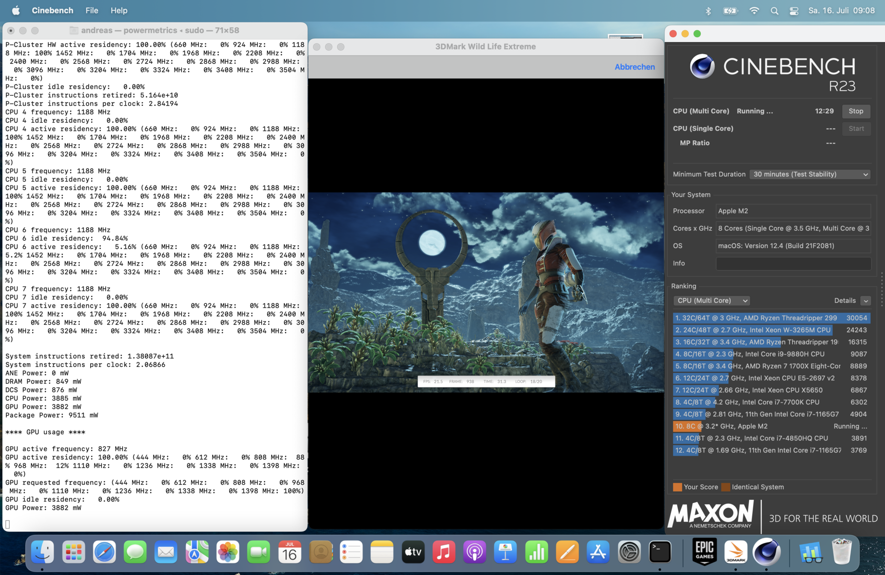885x575 pixels.
Task: Click the OS version field
Action: (x=793, y=246)
